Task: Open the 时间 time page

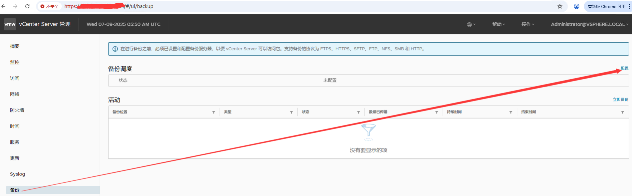Action: click(15, 126)
